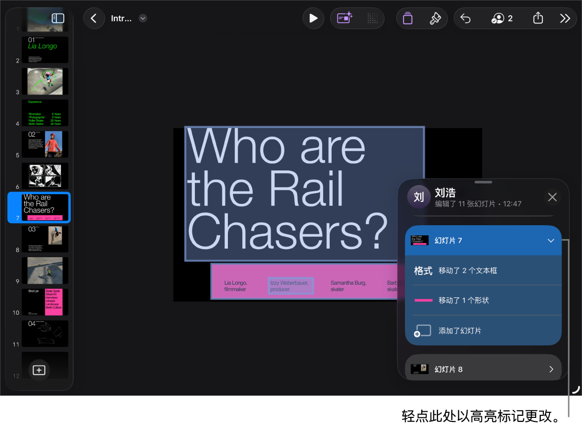Tap the 格式 format label
This screenshot has height=426, width=582.
(x=423, y=270)
